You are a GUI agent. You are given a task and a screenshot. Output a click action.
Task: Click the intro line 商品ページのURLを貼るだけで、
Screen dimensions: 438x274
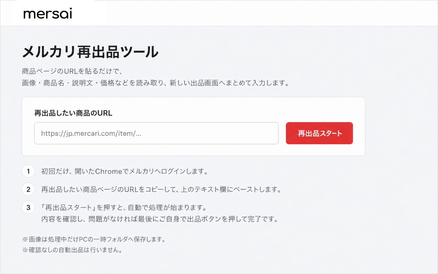click(x=72, y=71)
